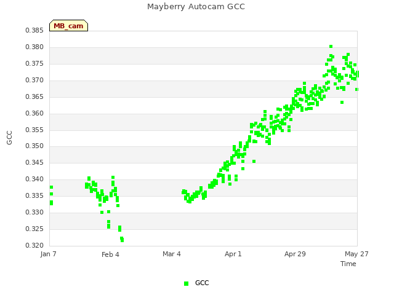Click the y-axis tick label 0.375
Screen dimensions: 394x295
pos(34,63)
